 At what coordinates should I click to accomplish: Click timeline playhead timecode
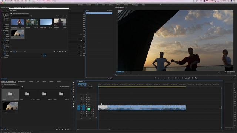[x=82, y=84]
